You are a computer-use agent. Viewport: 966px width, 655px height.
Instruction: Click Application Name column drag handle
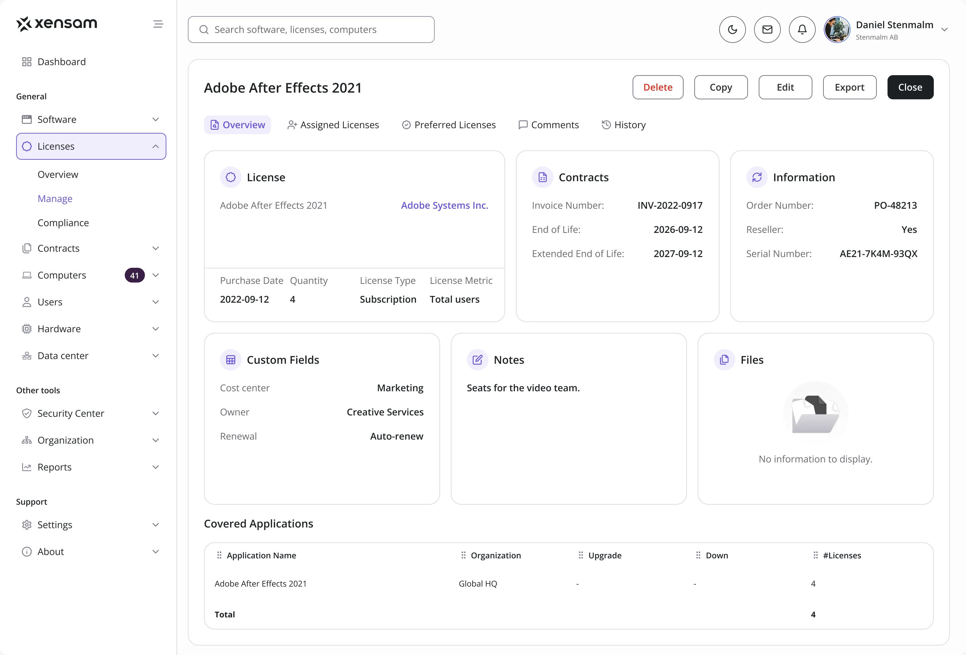tap(219, 555)
